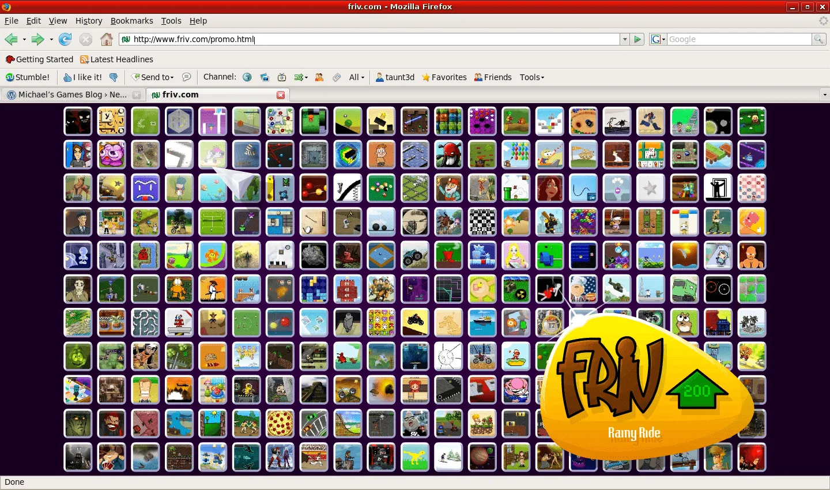This screenshot has height=490, width=830.
Task: Click the pizza game thumbnail
Action: [x=280, y=424]
